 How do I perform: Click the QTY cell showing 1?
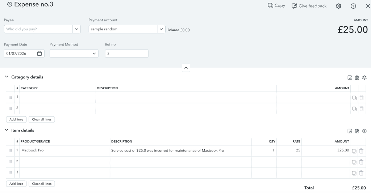click(264, 150)
